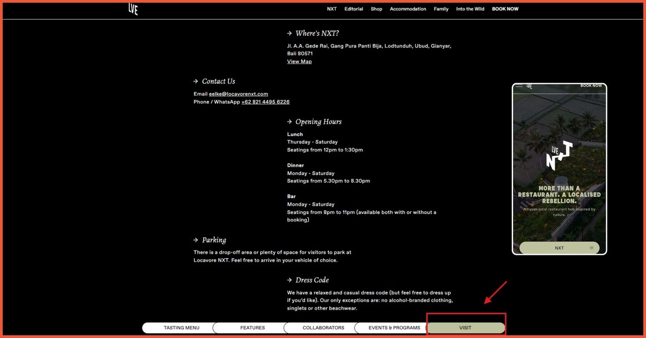The image size is (646, 338).
Task: Click the Where's NXT? heading text
Action: coord(317,33)
